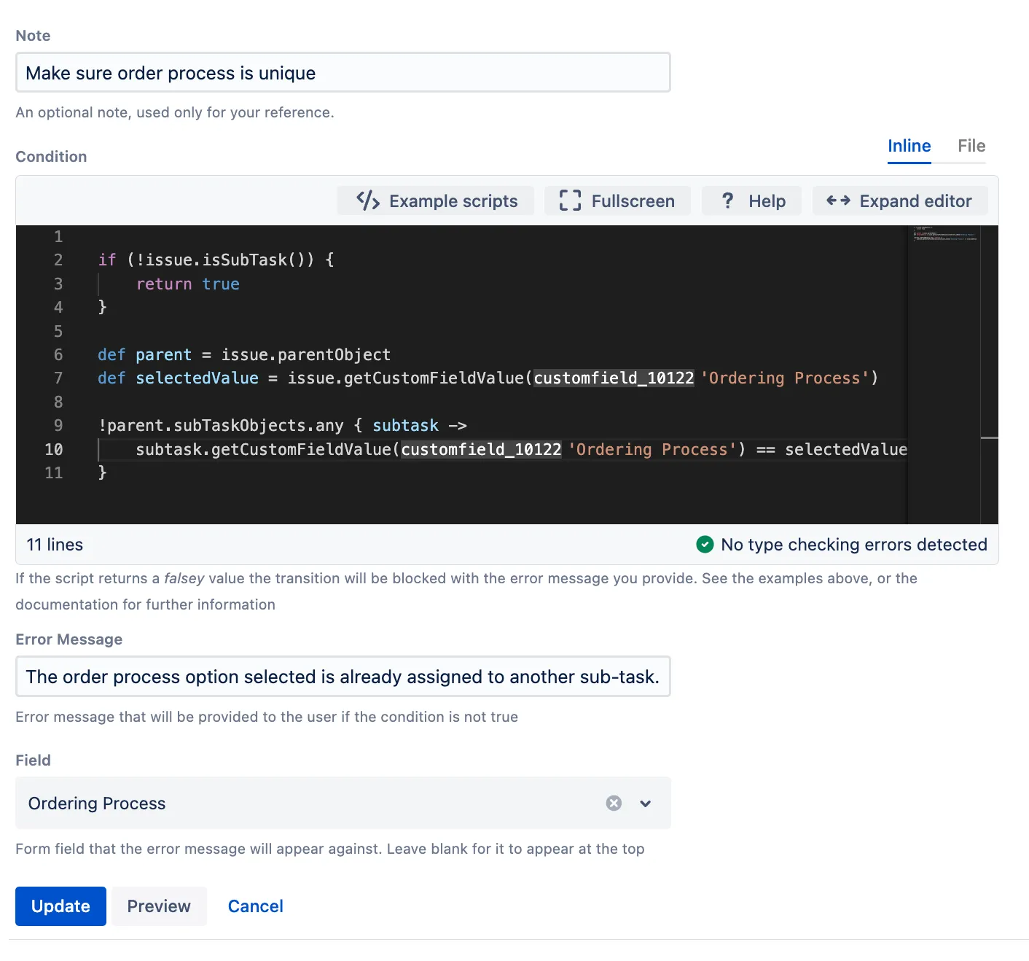
Task: Click the green check status icon
Action: [705, 545]
